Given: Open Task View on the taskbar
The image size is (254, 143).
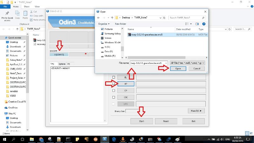Looking at the screenshot, I should click(22, 139).
